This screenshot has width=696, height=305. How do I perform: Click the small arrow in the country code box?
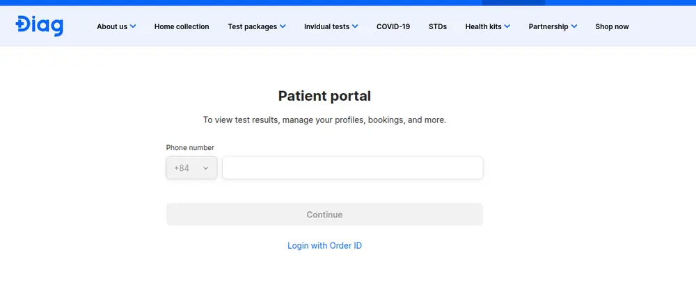pos(205,168)
